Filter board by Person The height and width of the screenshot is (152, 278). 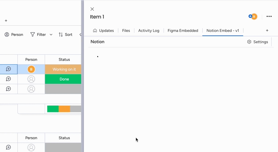click(14, 35)
